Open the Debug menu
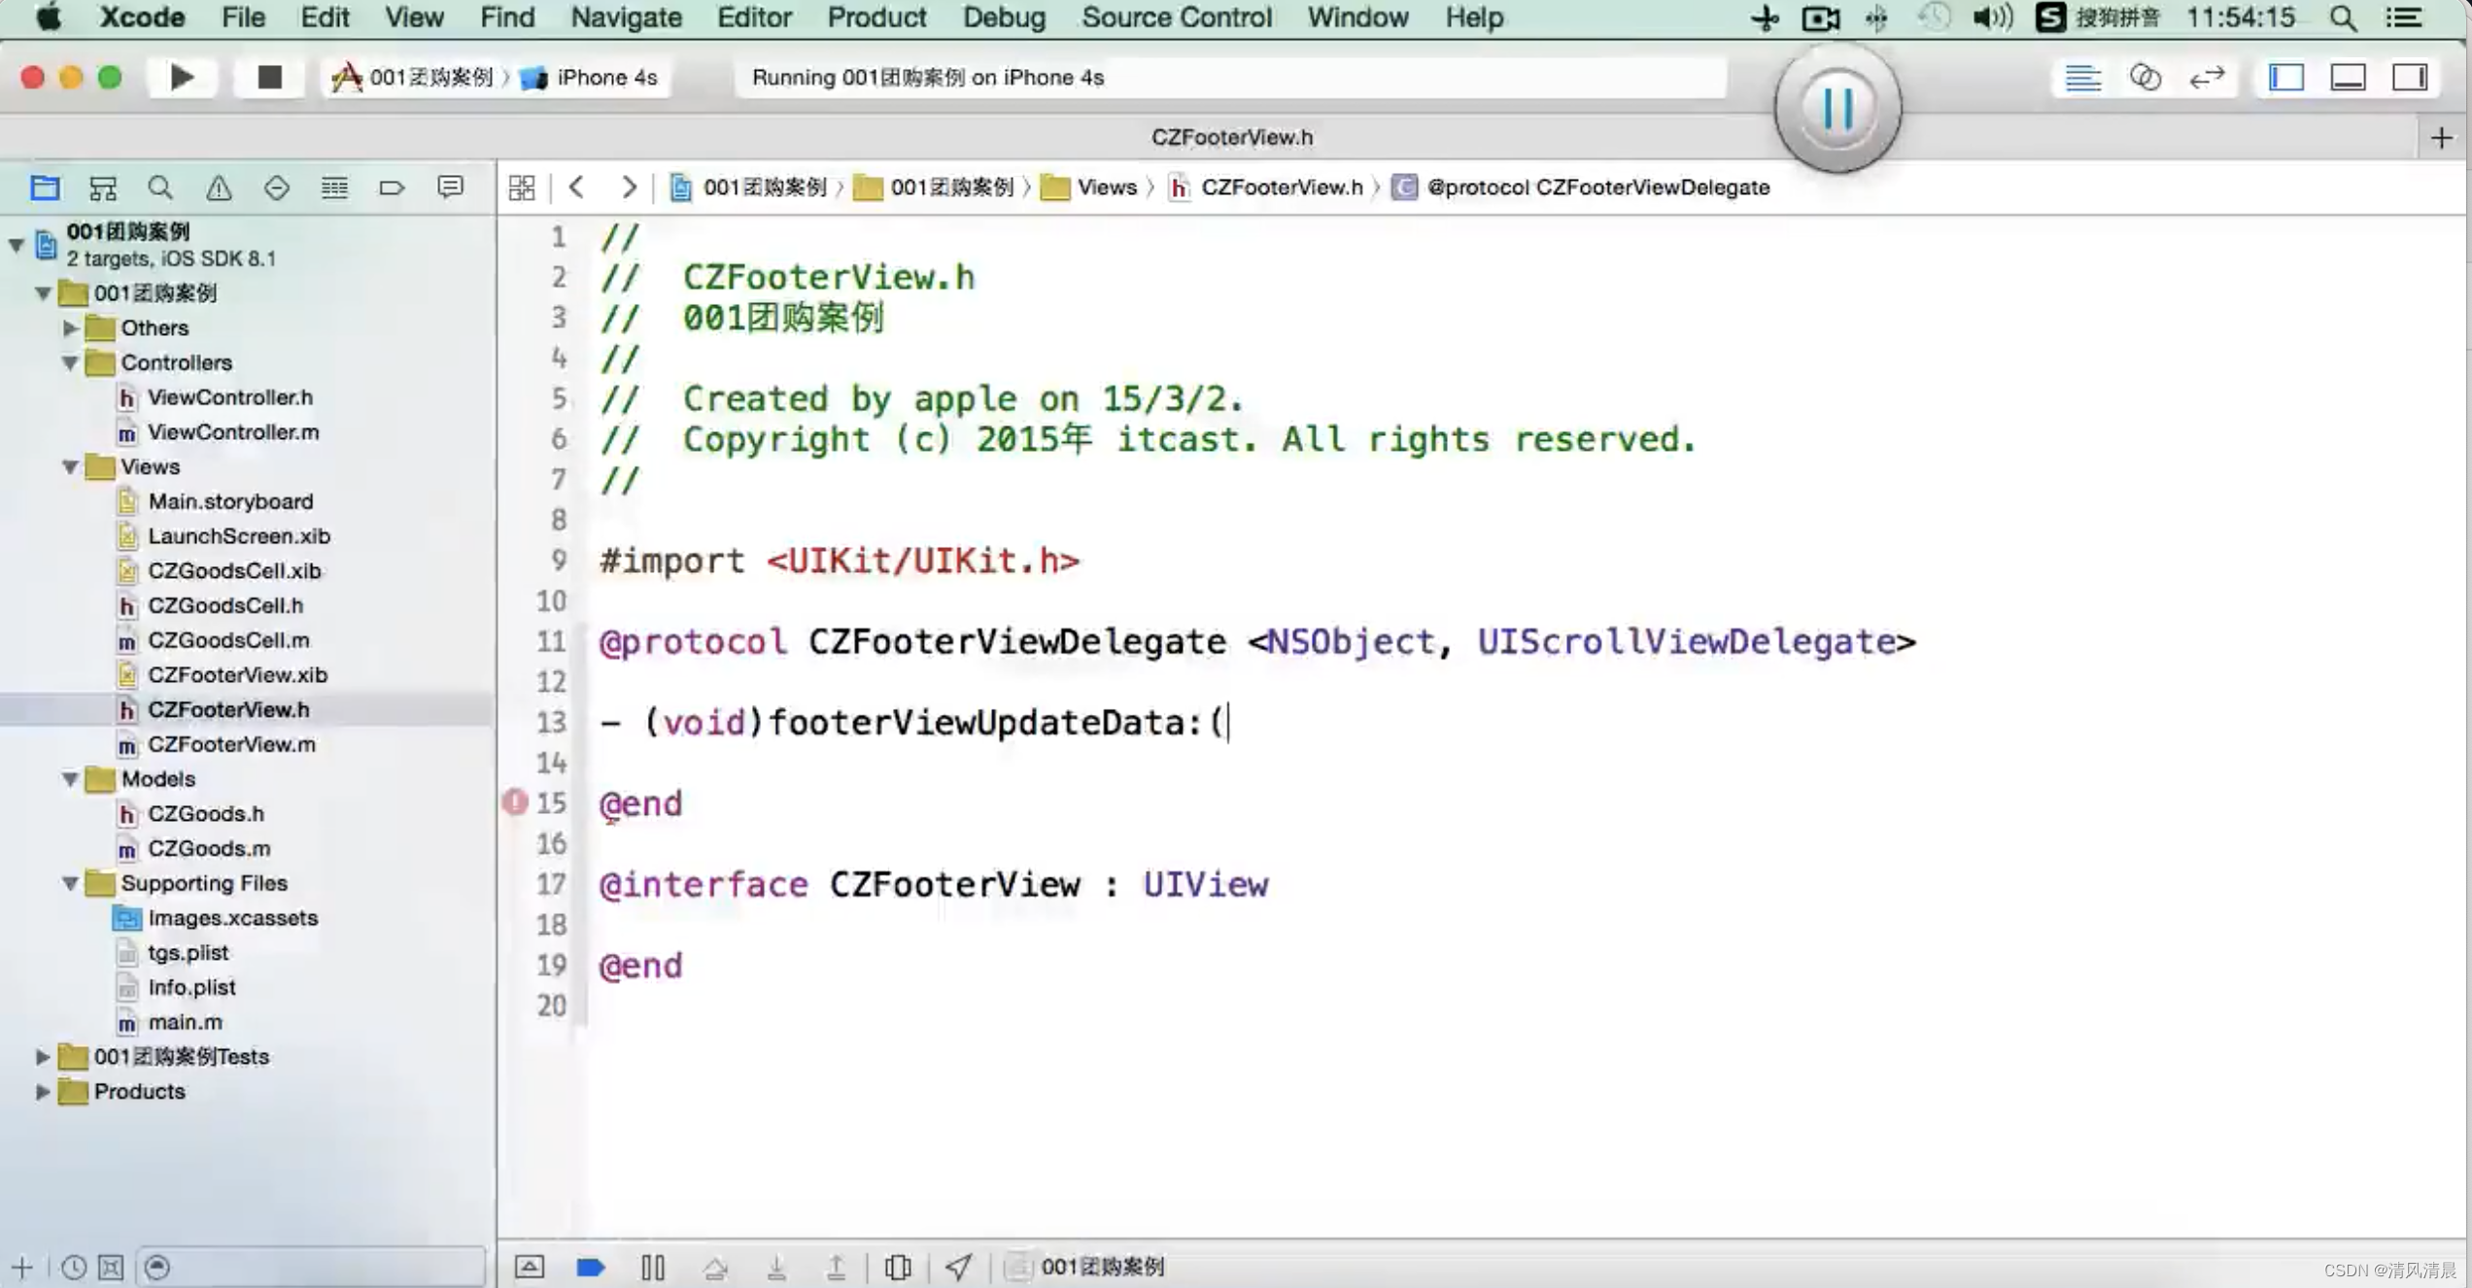 [1004, 18]
